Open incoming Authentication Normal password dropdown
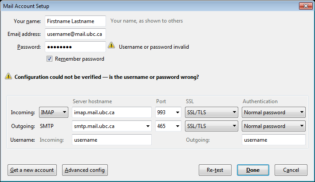The image size is (315, 182). [x=274, y=112]
